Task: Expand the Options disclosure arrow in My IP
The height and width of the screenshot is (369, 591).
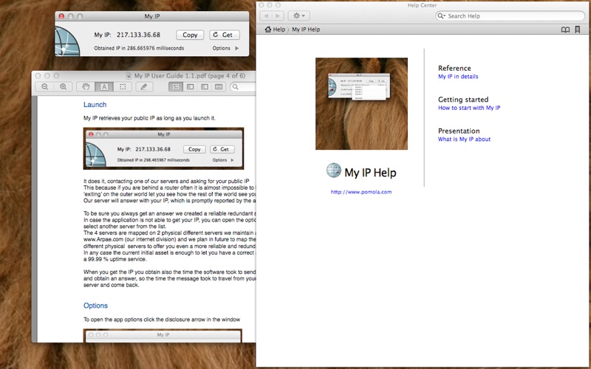Action: tap(236, 48)
